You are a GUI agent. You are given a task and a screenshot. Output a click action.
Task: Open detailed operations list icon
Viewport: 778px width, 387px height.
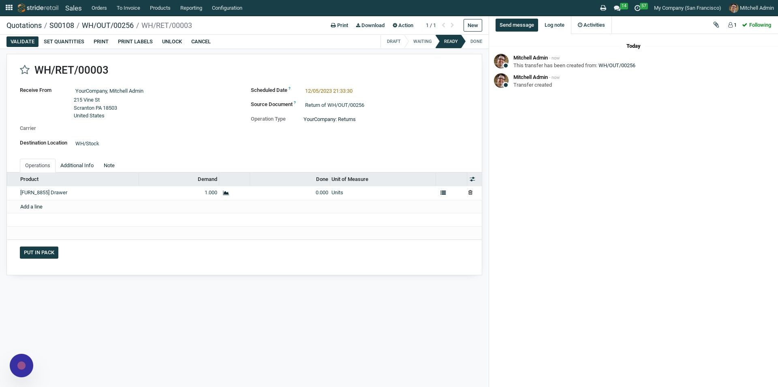click(x=443, y=193)
